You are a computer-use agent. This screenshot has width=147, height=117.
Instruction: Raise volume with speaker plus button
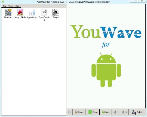coord(124,112)
